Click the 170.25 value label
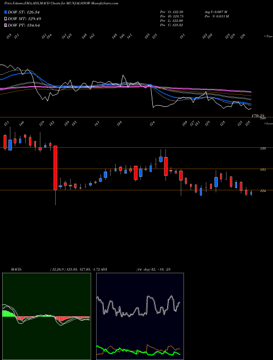Screen dimensions: 273x360 pos(258,116)
